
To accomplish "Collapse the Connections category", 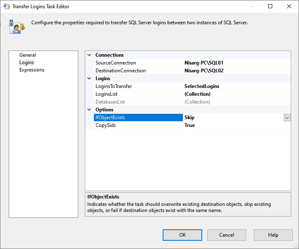I will (x=89, y=55).
